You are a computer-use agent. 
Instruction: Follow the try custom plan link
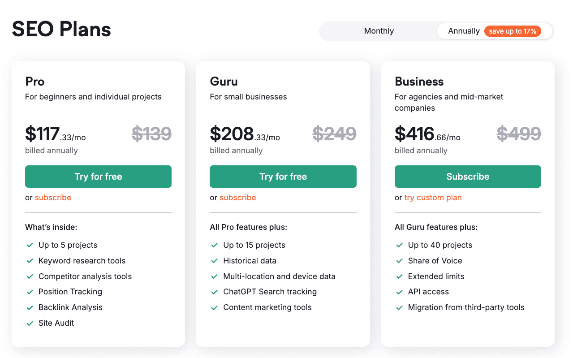point(433,198)
